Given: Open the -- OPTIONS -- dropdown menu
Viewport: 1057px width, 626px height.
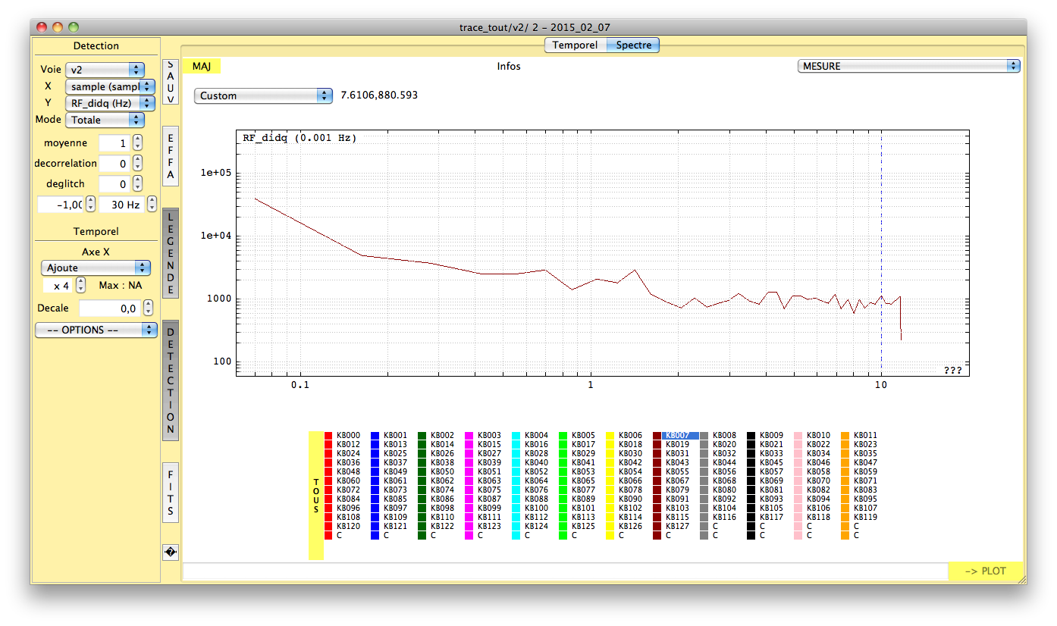Looking at the screenshot, I should coord(96,330).
